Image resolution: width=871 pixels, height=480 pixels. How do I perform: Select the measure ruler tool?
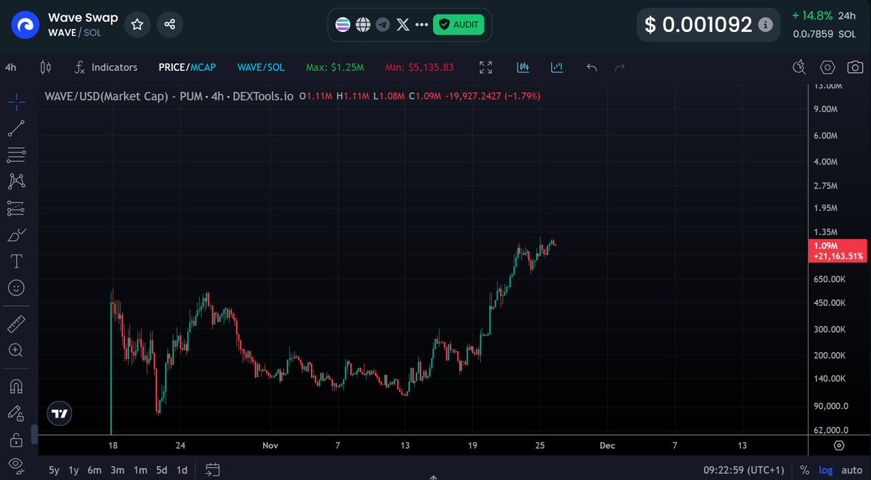16,323
